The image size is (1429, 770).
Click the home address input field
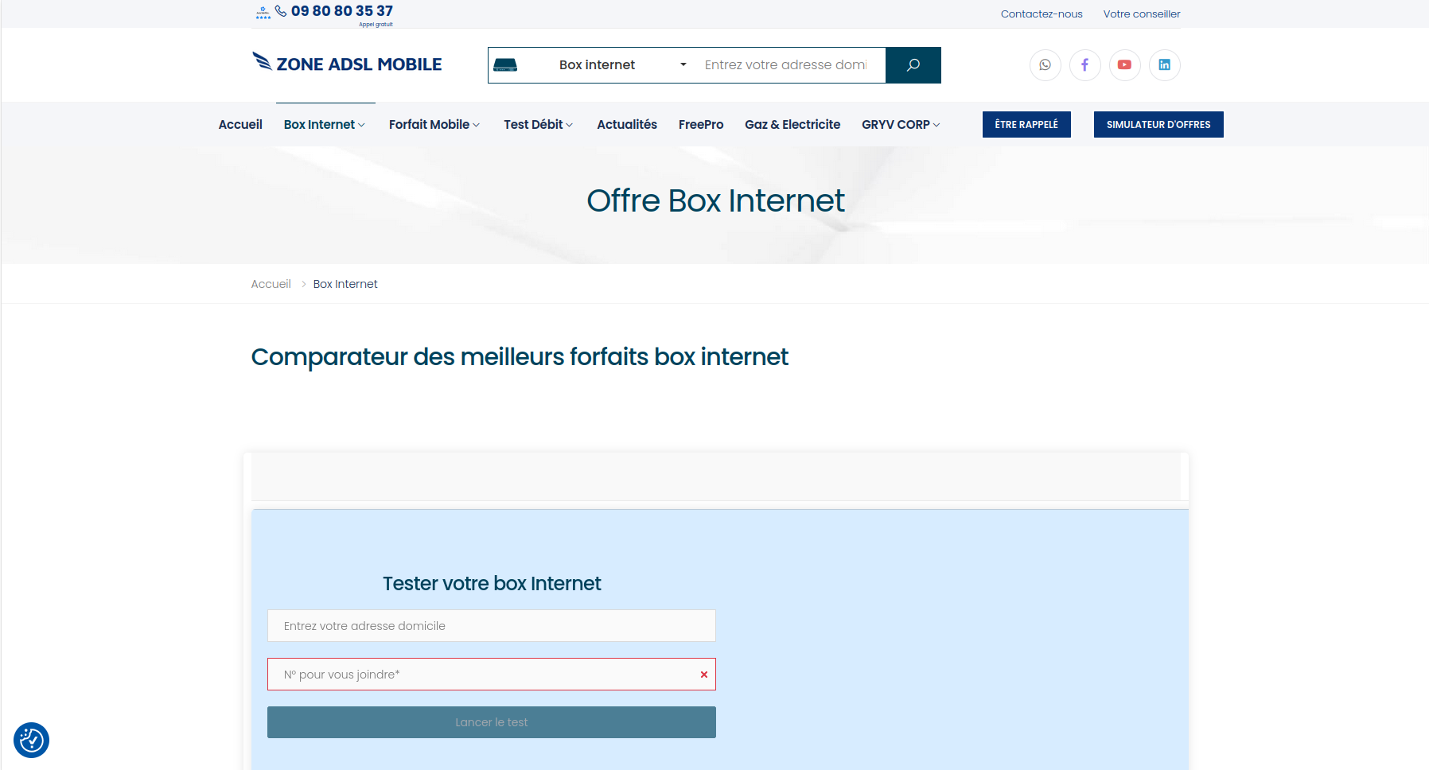(491, 626)
